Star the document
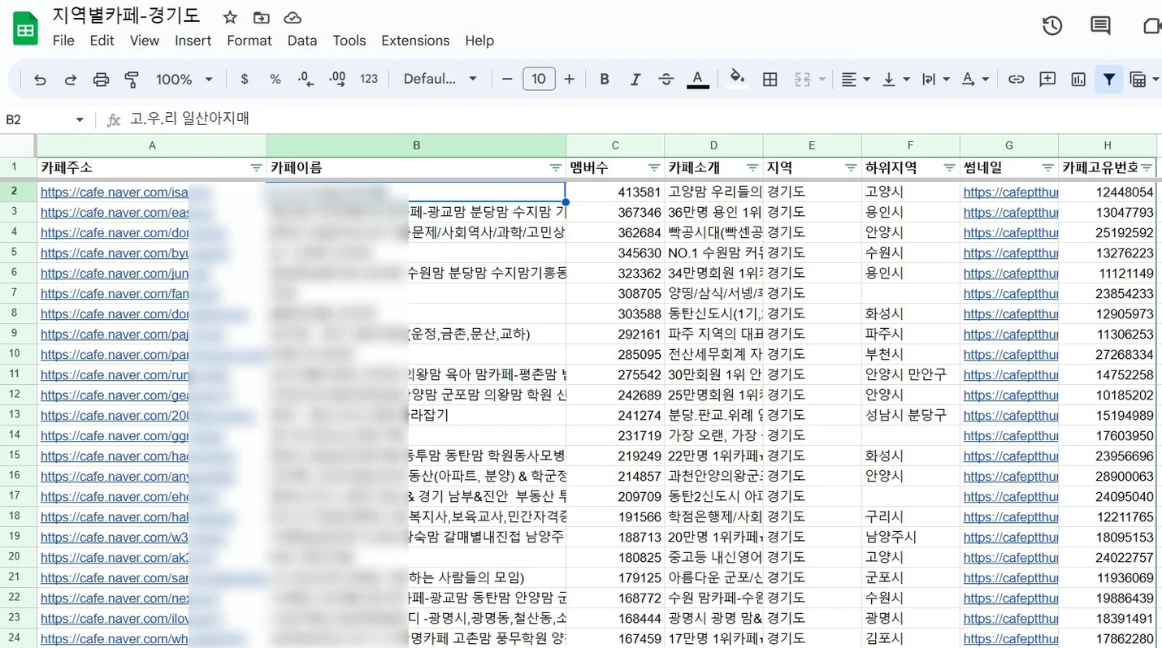This screenshot has width=1162, height=648. tap(230, 17)
